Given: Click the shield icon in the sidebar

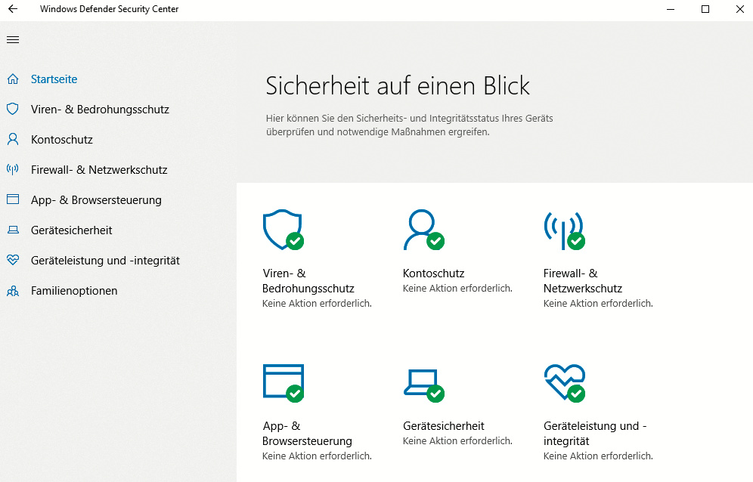Looking at the screenshot, I should [x=12, y=110].
